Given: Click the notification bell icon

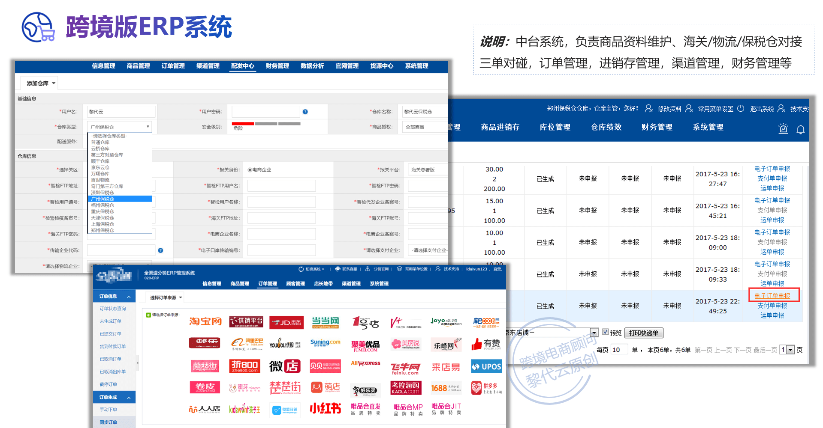Looking at the screenshot, I should (x=800, y=129).
